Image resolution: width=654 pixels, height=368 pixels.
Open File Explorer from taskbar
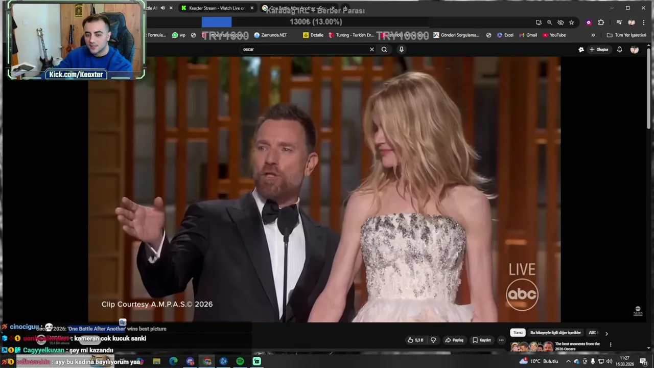click(x=156, y=361)
